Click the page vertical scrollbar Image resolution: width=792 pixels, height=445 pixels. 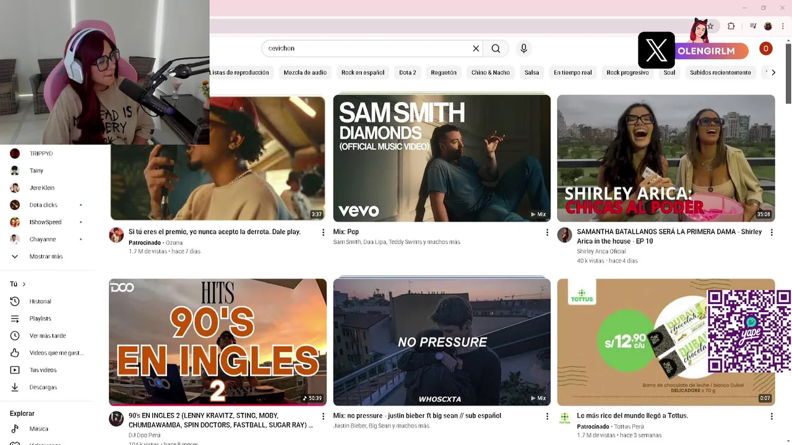point(788,74)
